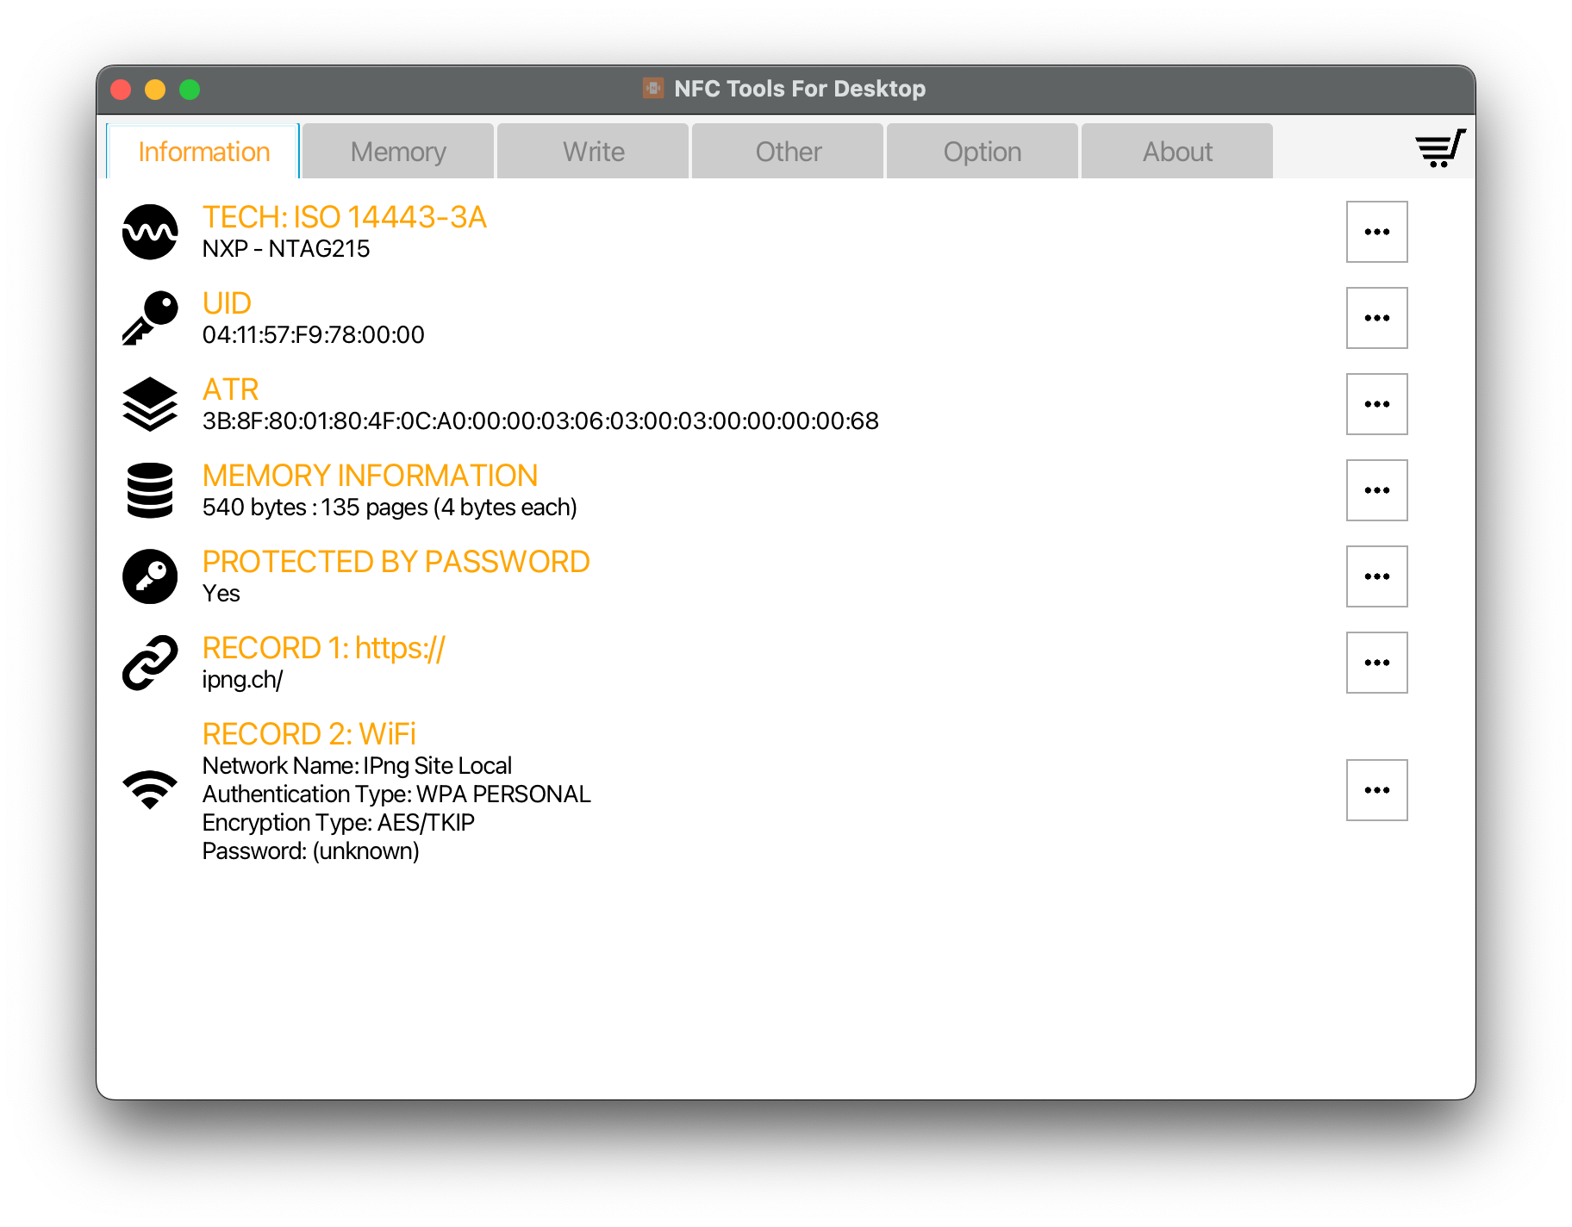
Task: Click the TECH waveform icon
Action: (150, 232)
